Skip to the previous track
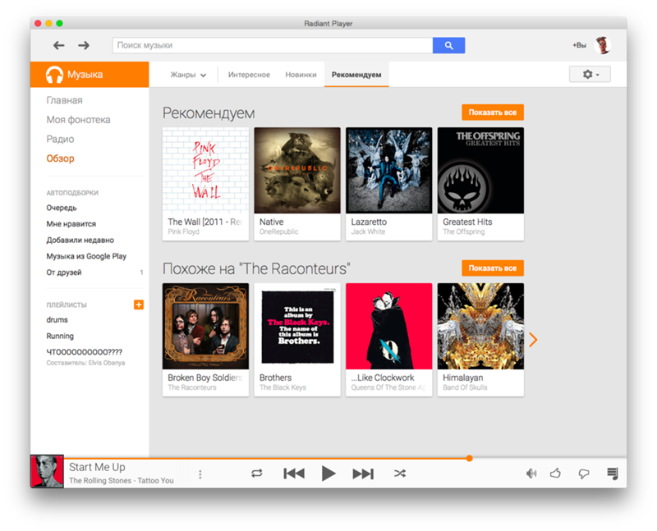The image size is (657, 531). [x=294, y=474]
